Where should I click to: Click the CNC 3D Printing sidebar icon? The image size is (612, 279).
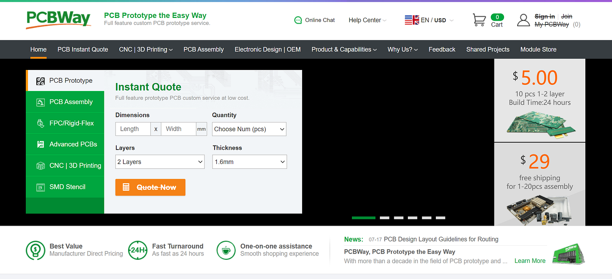pyautogui.click(x=41, y=166)
